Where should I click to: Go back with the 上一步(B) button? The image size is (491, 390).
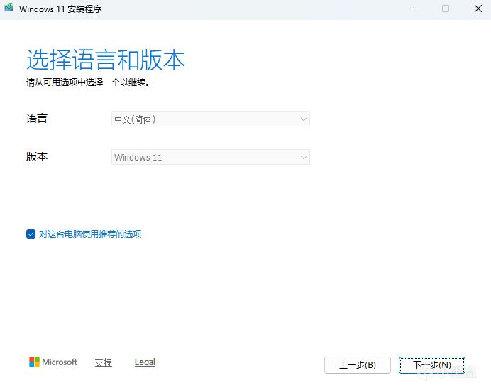coord(358,365)
